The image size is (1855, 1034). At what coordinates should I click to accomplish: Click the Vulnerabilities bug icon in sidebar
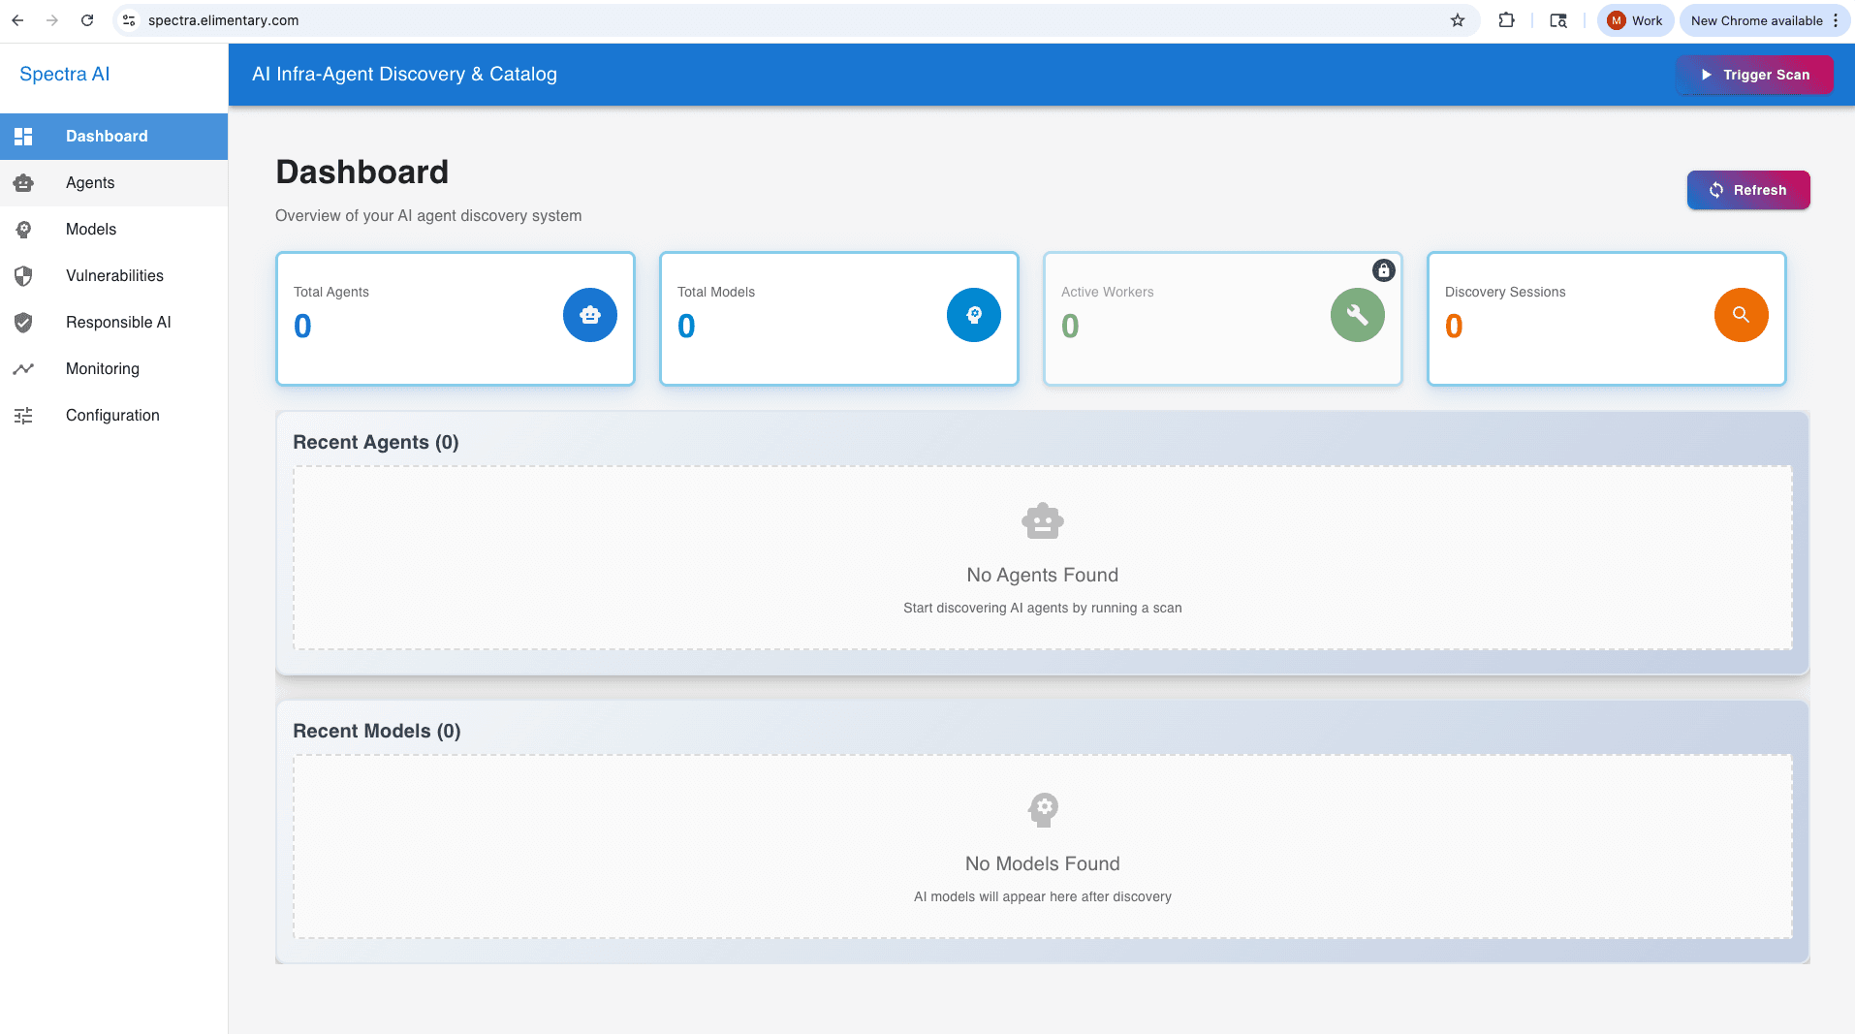click(23, 275)
